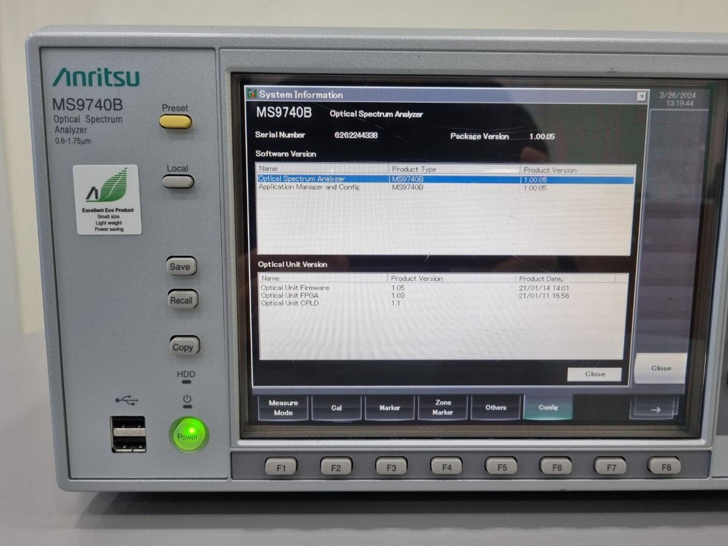Open the Config menu
The image size is (728, 546).
click(548, 407)
